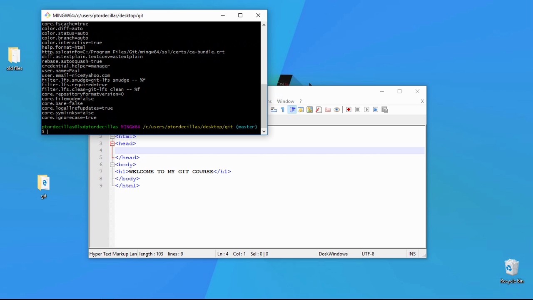Image resolution: width=533 pixels, height=300 pixels.
Task: Click the </head> tag on line 5
Action: pos(127,157)
